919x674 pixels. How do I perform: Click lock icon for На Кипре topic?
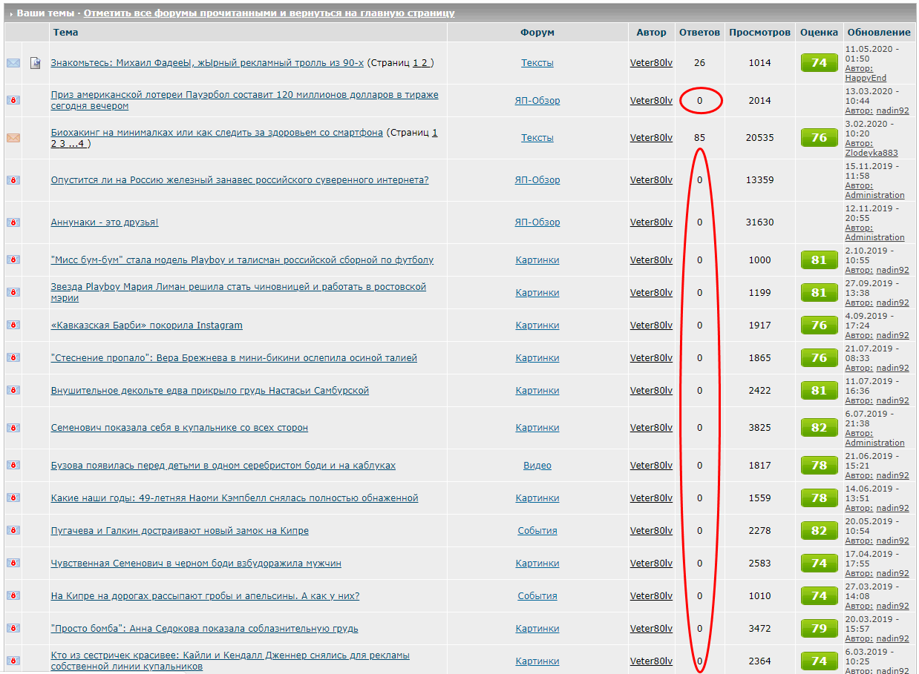click(13, 595)
